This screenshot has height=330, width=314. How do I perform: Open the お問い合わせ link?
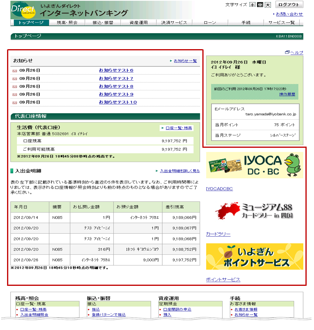click(x=289, y=14)
